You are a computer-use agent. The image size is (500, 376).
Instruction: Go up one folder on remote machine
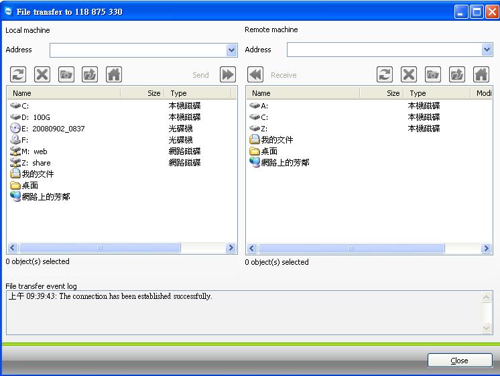(x=457, y=74)
